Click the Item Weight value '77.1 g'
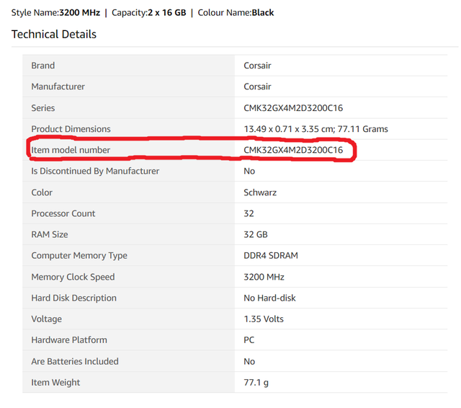This screenshot has width=461, height=408. point(256,382)
